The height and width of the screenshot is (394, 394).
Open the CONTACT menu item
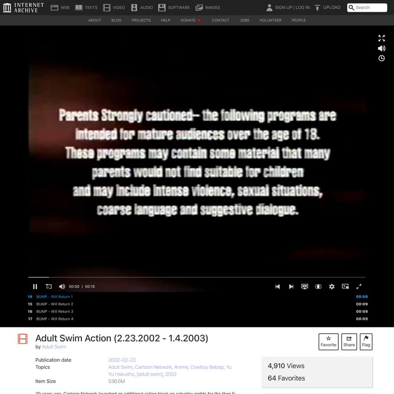220,20
